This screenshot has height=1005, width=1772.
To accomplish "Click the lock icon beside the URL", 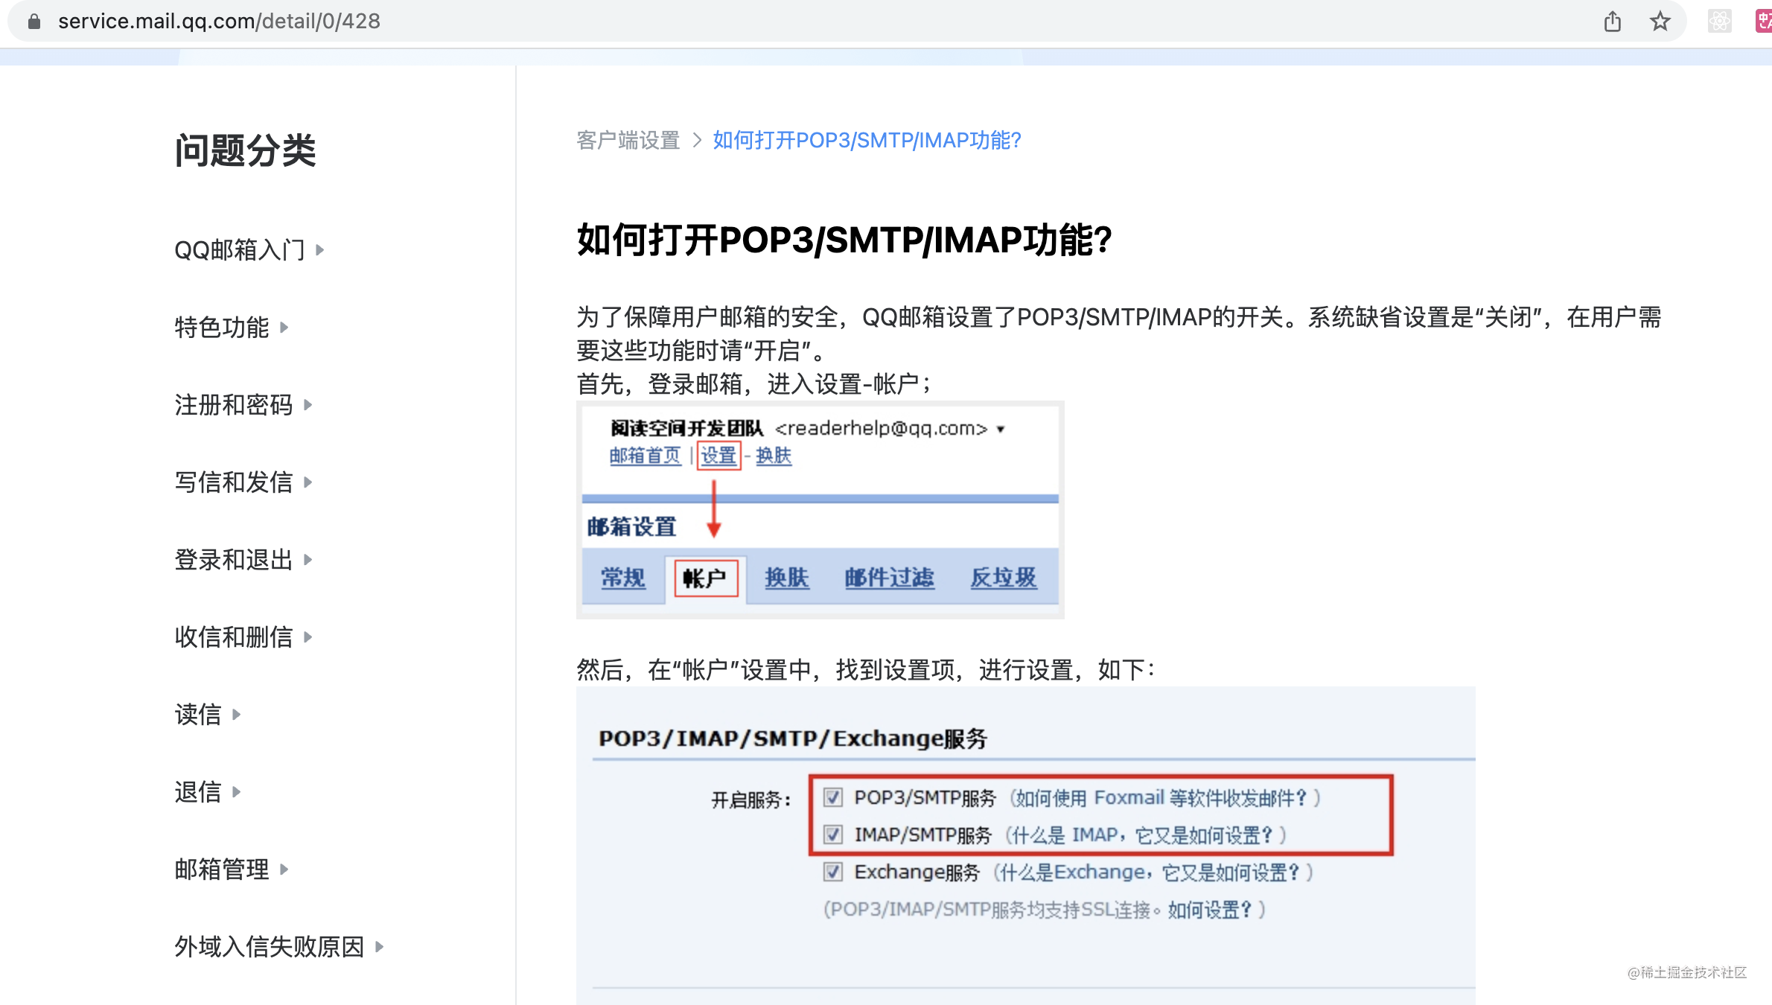I will click(34, 22).
